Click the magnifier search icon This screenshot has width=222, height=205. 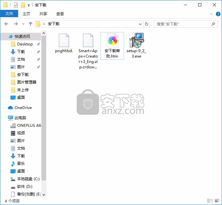coord(213,24)
